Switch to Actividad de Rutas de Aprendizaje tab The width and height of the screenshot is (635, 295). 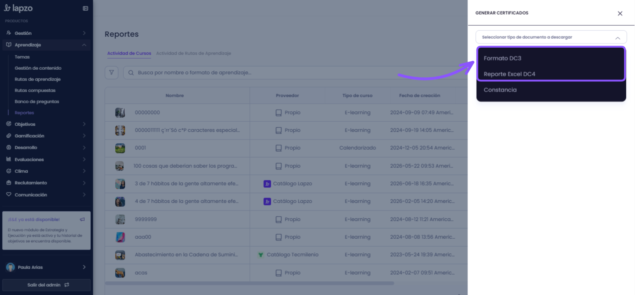(x=193, y=53)
